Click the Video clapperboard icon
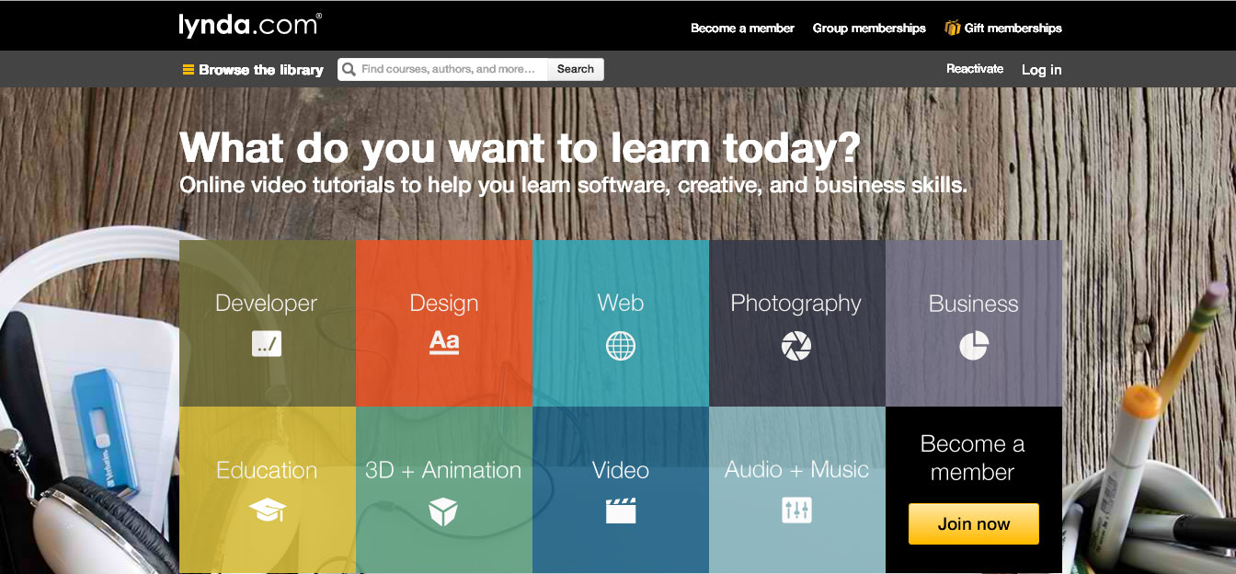 [621, 511]
